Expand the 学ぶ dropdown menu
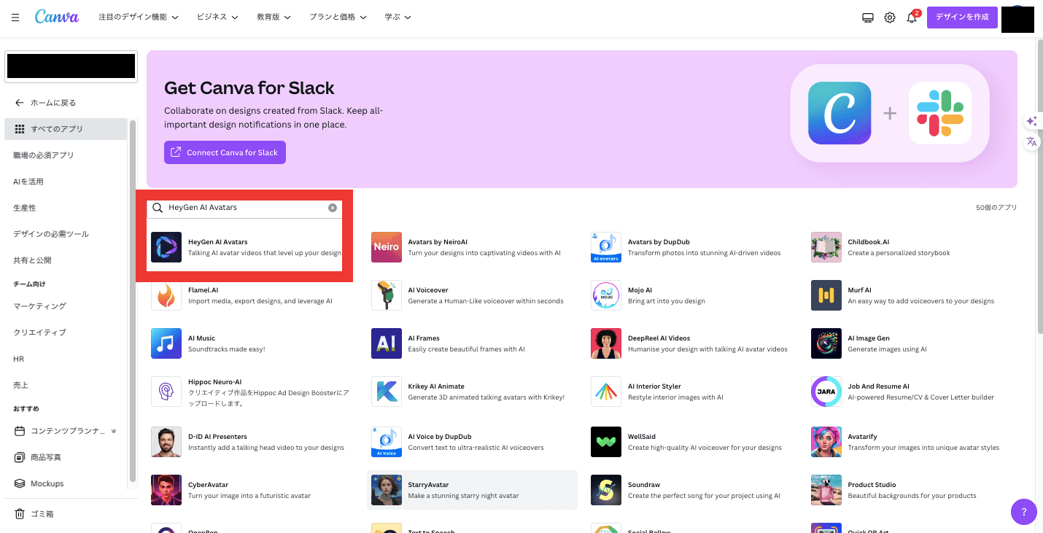 (398, 17)
